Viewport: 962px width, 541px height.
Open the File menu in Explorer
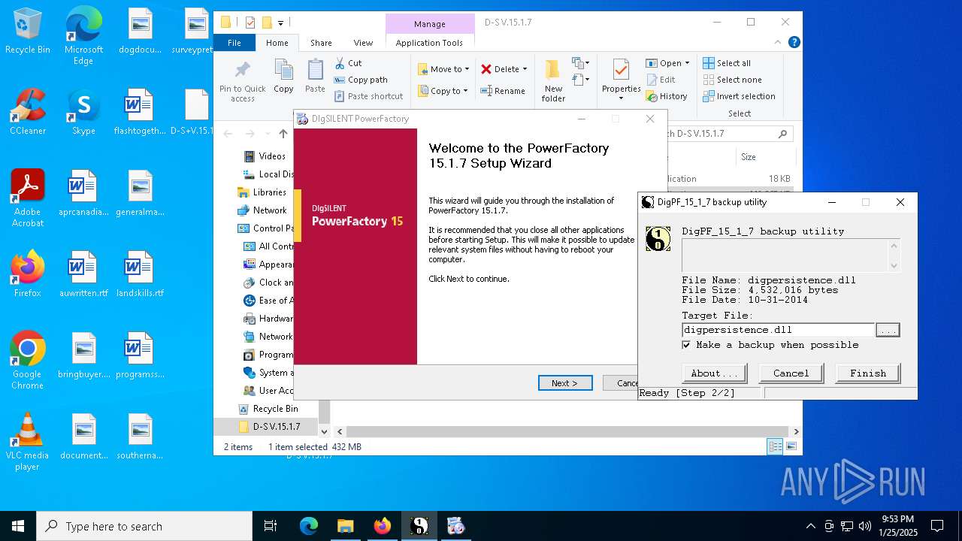[234, 43]
